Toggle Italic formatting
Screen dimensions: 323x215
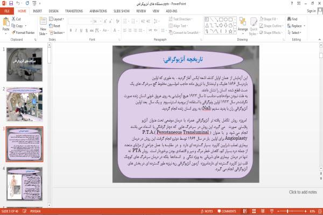76,31
